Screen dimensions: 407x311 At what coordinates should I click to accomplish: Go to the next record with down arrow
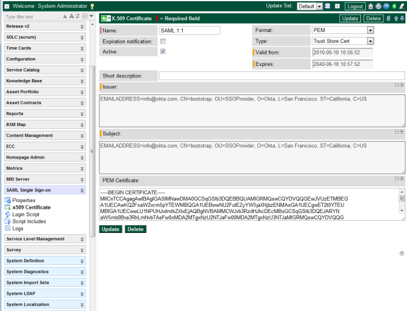(x=402, y=19)
